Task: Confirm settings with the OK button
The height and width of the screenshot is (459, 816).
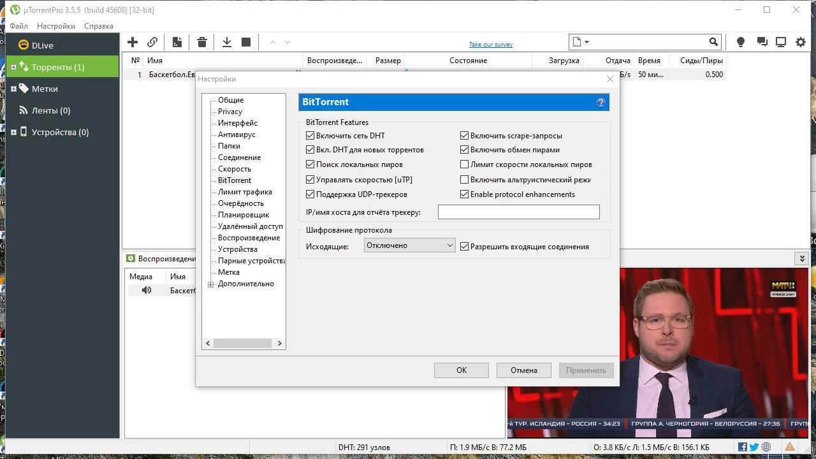Action: [462, 370]
